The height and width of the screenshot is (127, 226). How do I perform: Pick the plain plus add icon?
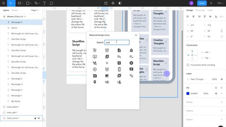click(x=107, y=63)
